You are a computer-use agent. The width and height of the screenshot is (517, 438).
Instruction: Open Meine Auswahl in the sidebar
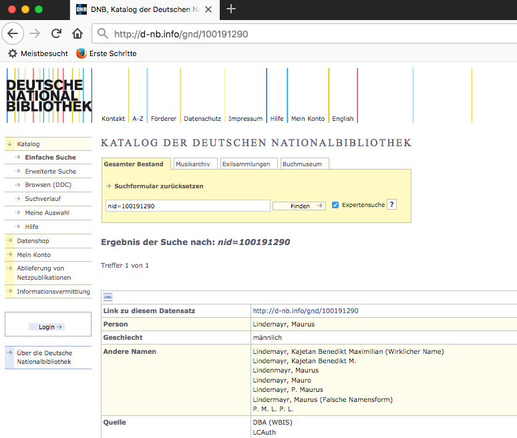47,213
